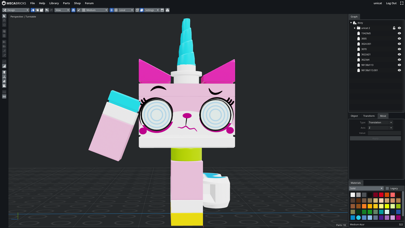Click the undo arrow in top toolbar

tap(47, 10)
